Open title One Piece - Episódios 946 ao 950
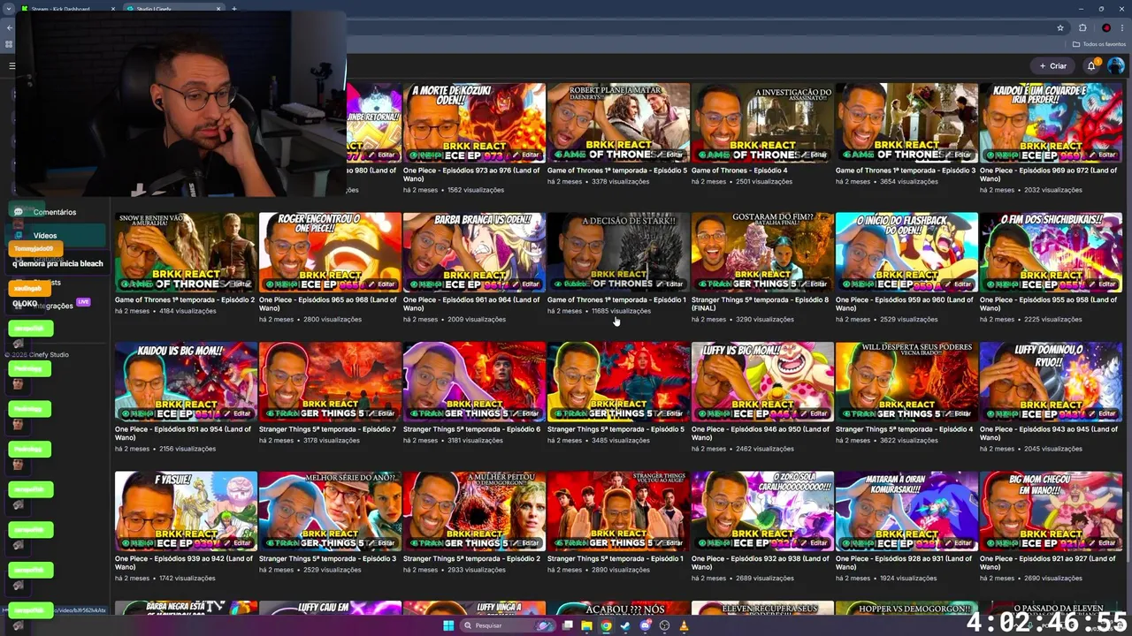Screen dimensions: 1132x636 (x=761, y=434)
